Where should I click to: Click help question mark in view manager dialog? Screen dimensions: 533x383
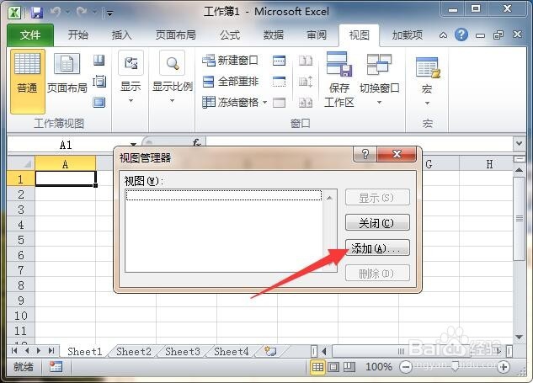click(365, 154)
